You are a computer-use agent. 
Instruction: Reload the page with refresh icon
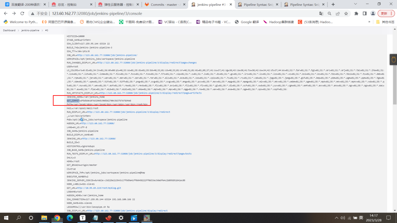pyautogui.click(x=22, y=13)
